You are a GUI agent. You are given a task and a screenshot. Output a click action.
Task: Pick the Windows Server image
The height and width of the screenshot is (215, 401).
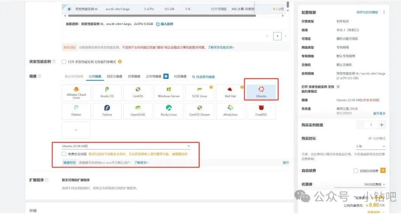169,93
